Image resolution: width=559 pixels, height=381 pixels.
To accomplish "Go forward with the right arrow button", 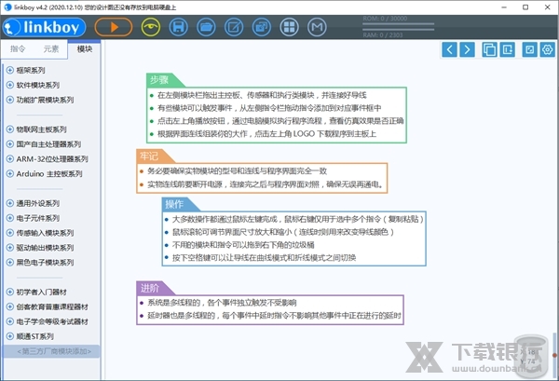I will (x=467, y=49).
